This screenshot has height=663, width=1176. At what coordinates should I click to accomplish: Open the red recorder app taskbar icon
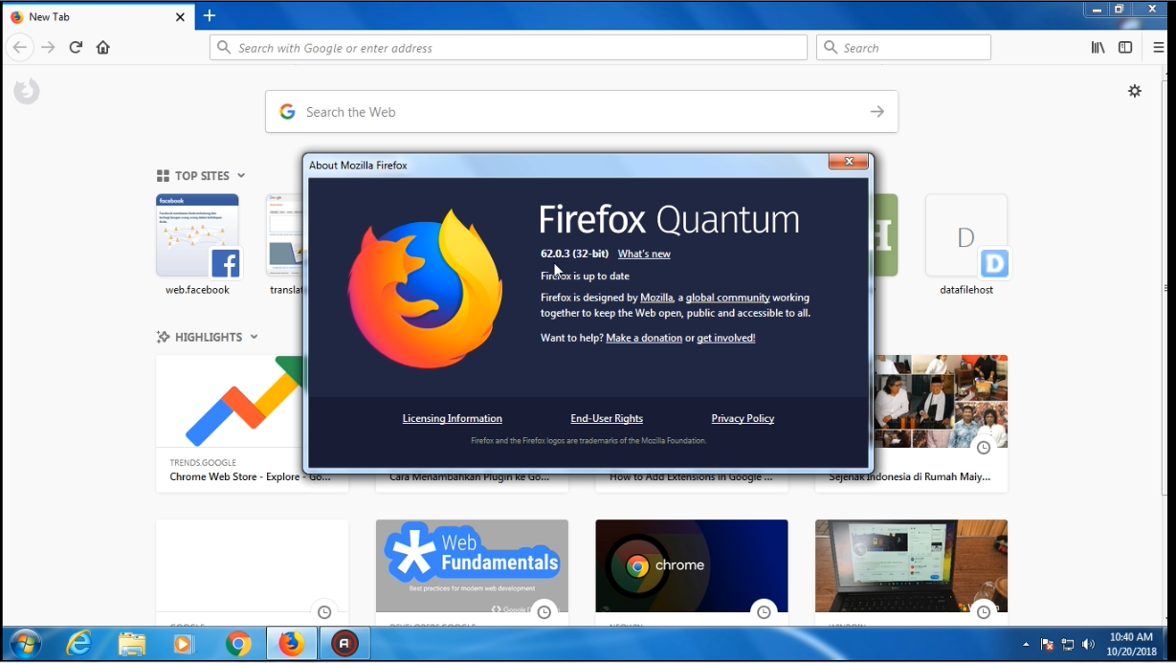tap(344, 644)
